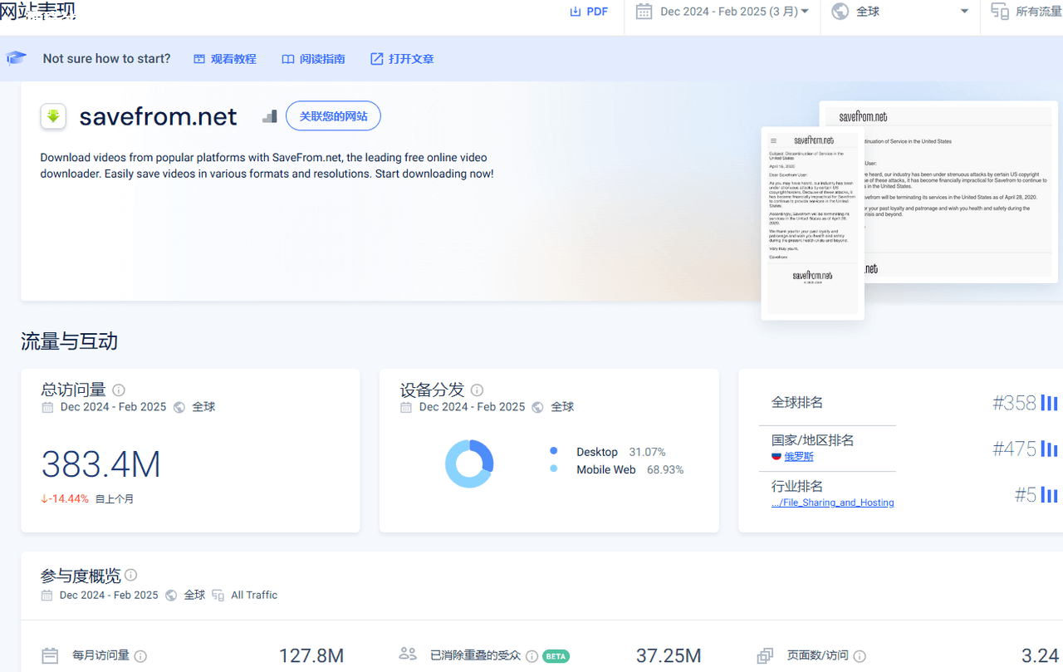Click the Desktop legend color dot
This screenshot has height=672, width=1063.
[x=554, y=451]
